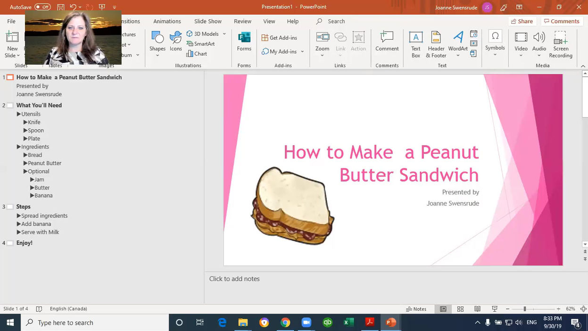Screen dimensions: 588x331
Task: Open Excel from the taskbar
Action: click(348, 323)
